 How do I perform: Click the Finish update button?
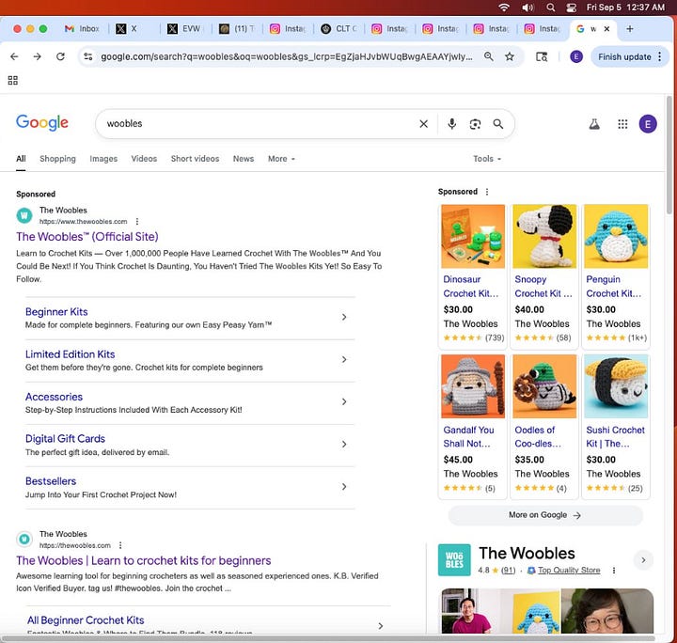click(624, 56)
